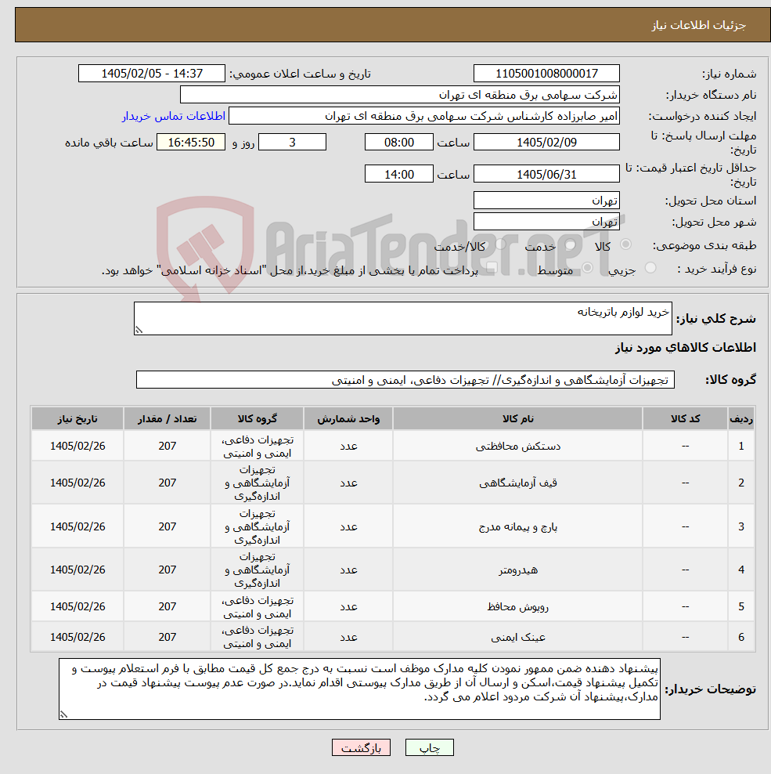Click unit عدد in عینک ایمنی row
Viewport: 771px width, 774px height.
tap(348, 637)
